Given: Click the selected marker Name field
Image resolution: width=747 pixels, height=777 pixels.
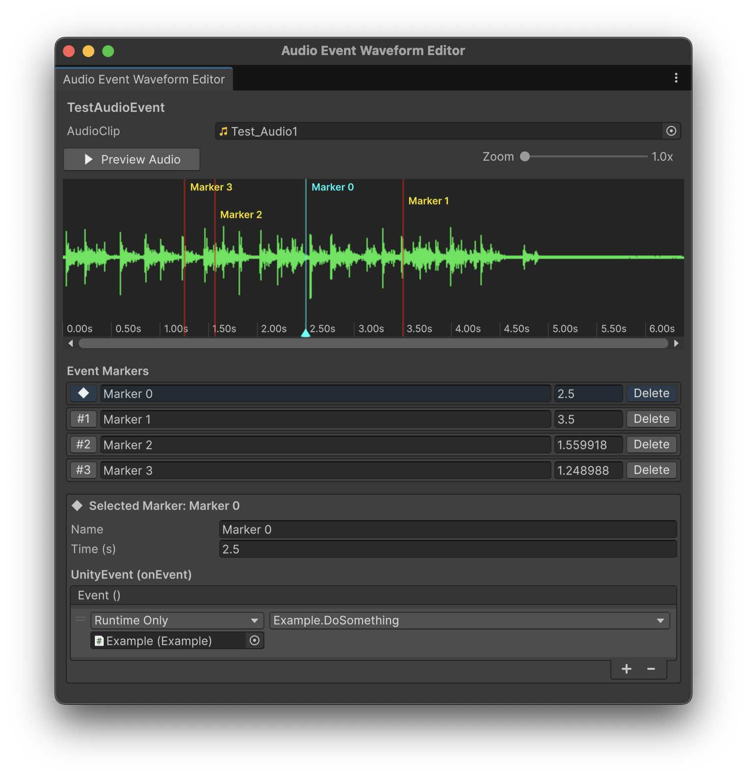Looking at the screenshot, I should pos(448,529).
